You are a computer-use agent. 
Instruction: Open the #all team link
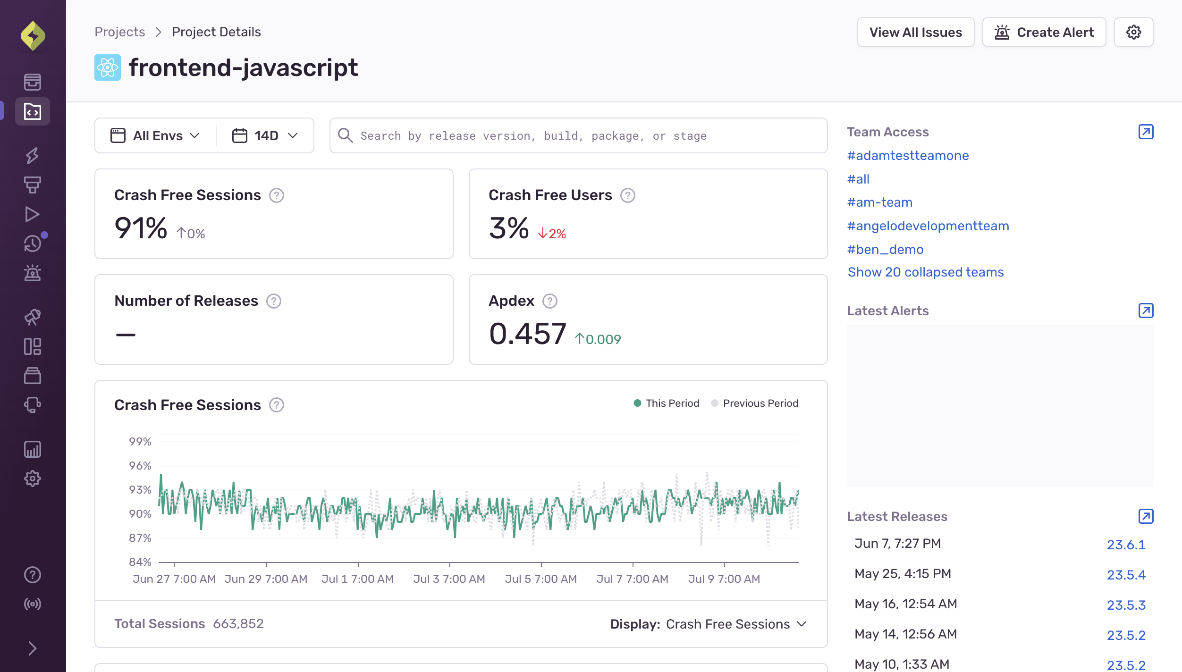(x=858, y=179)
